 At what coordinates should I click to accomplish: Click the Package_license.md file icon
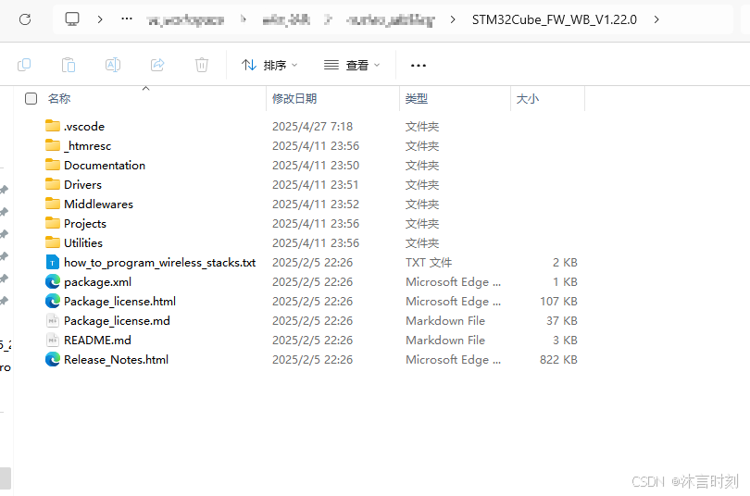(x=53, y=320)
